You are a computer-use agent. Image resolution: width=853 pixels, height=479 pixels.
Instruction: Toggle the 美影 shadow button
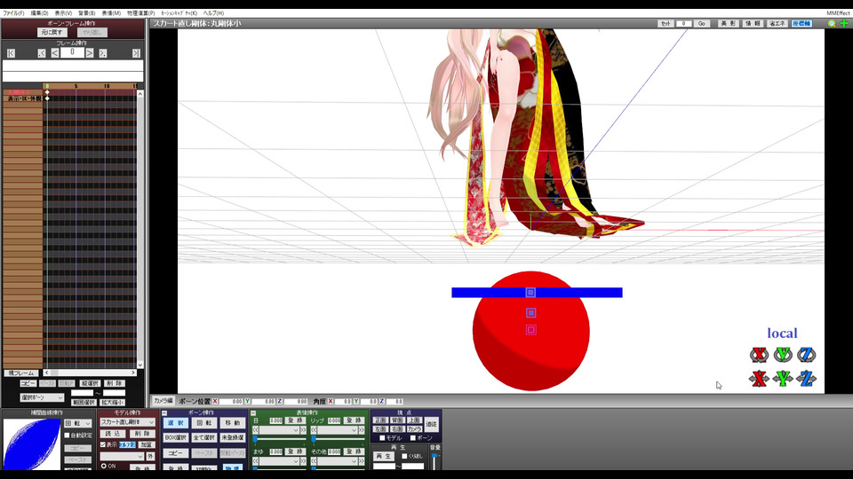point(728,23)
